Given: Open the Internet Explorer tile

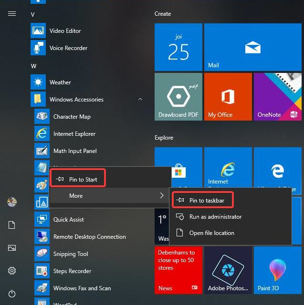Looking at the screenshot, I should tap(228, 167).
